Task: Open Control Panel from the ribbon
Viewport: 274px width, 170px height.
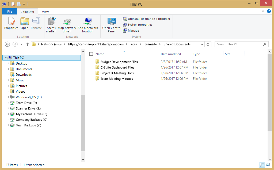Action: pyautogui.click(x=111, y=24)
